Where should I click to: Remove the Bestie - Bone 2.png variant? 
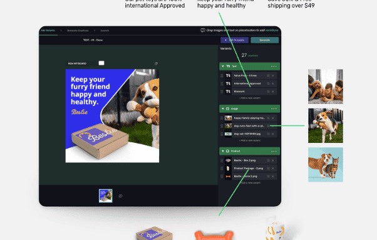(x=273, y=176)
